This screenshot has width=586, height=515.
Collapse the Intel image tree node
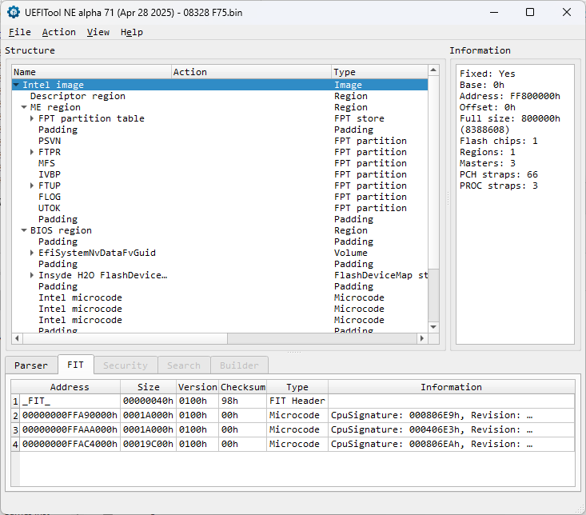tap(17, 85)
